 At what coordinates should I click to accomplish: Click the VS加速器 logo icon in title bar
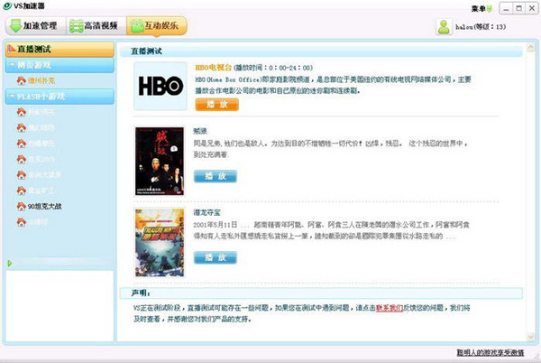pos(7,6)
